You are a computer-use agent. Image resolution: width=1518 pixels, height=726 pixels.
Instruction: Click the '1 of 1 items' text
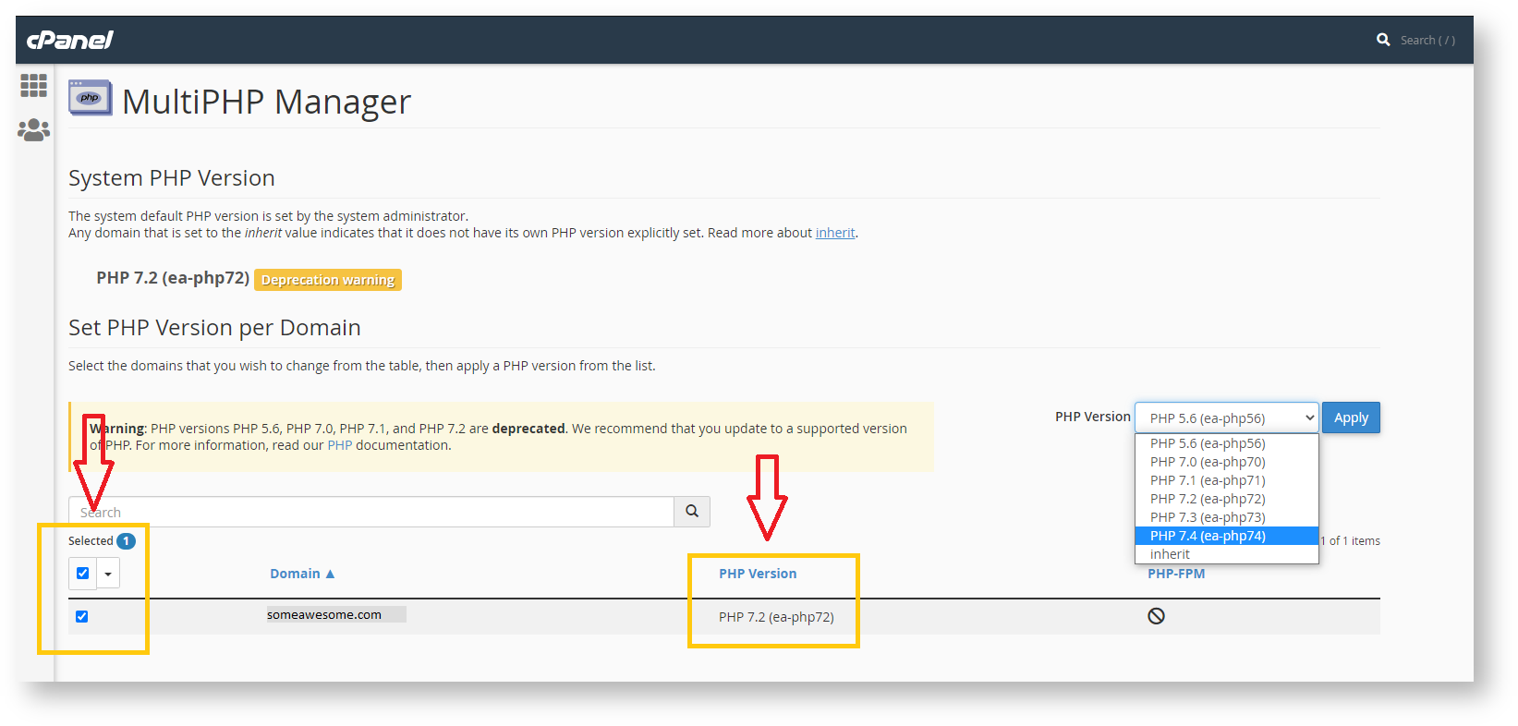point(1350,541)
